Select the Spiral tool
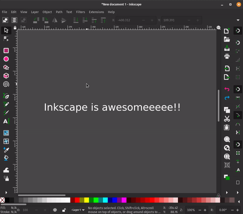This screenshot has width=243, height=214. click(x=6, y=84)
